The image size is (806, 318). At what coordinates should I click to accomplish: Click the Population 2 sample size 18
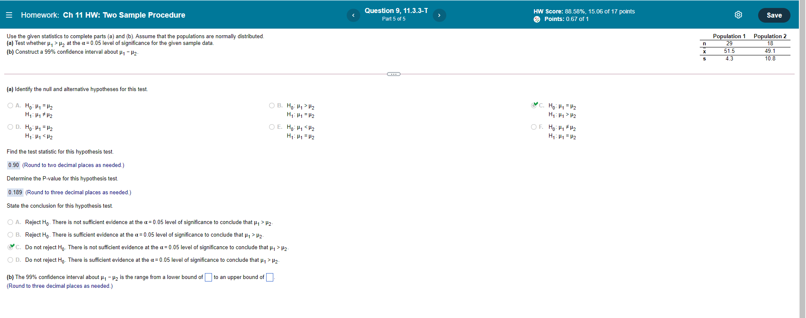pyautogui.click(x=770, y=44)
